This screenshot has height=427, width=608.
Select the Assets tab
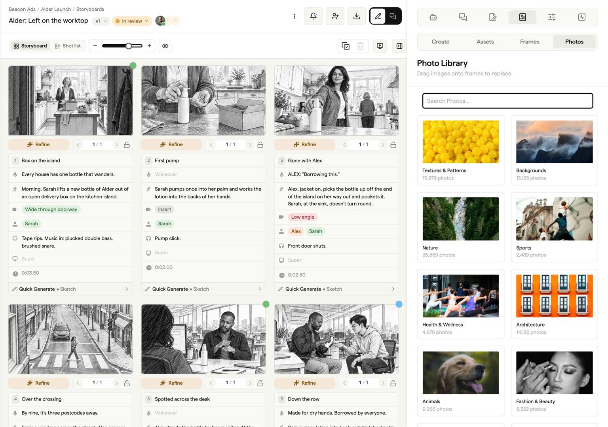[485, 42]
